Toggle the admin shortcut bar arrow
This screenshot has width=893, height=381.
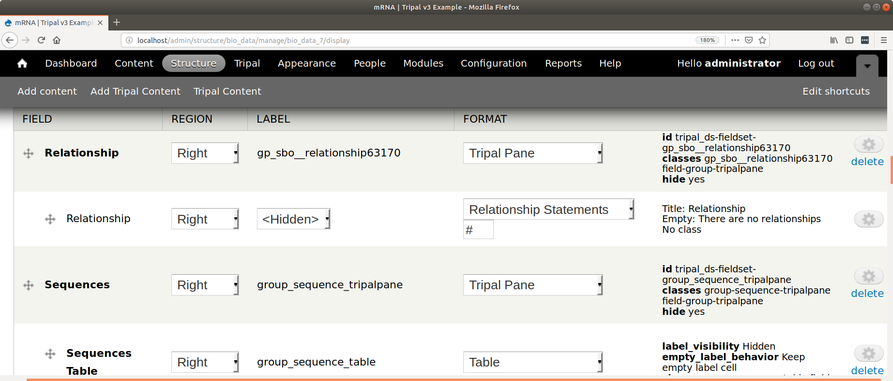[867, 66]
